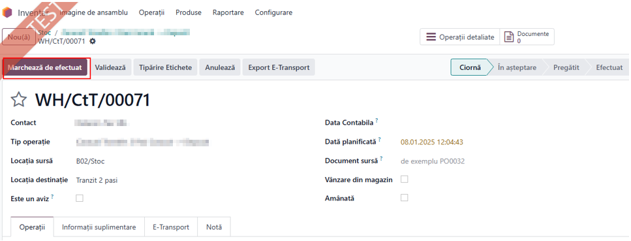Open the gear settings icon beside WH/CtT/00071
631x241 pixels.
tap(93, 41)
